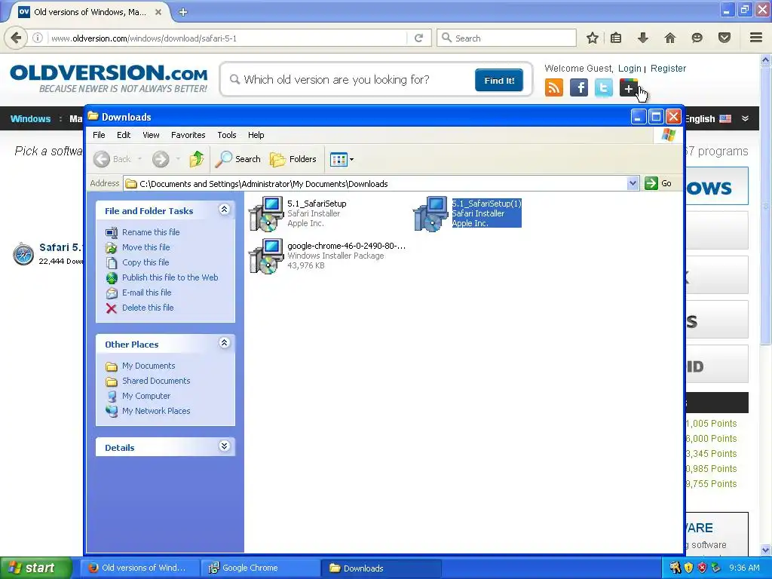Open the Forward button history dropdown
Viewport: 772px width, 579px height.
[178, 159]
